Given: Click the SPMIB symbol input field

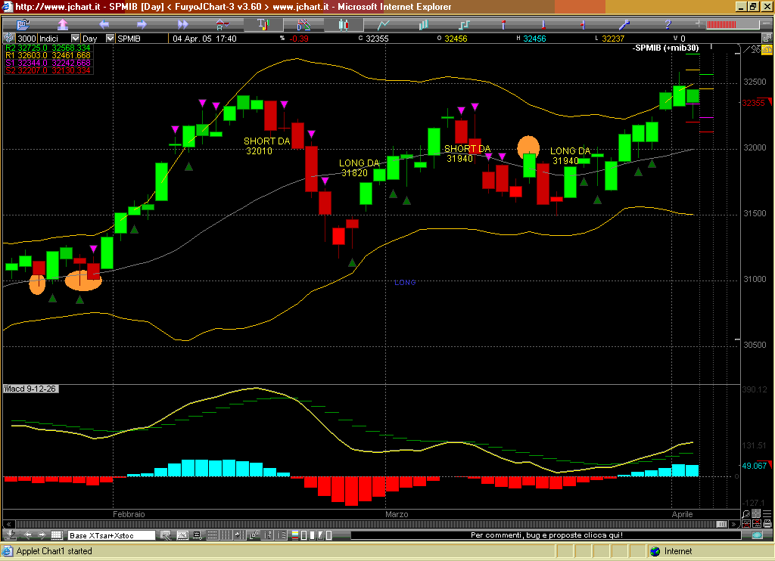Looking at the screenshot, I should (x=141, y=39).
